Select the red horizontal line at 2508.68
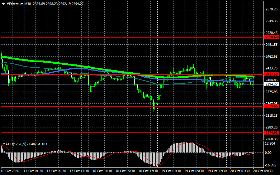The height and width of the screenshot is (175, 280). tap(133, 37)
